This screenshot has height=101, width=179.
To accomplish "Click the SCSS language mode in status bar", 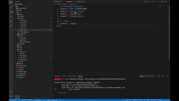I will [x=148, y=100].
